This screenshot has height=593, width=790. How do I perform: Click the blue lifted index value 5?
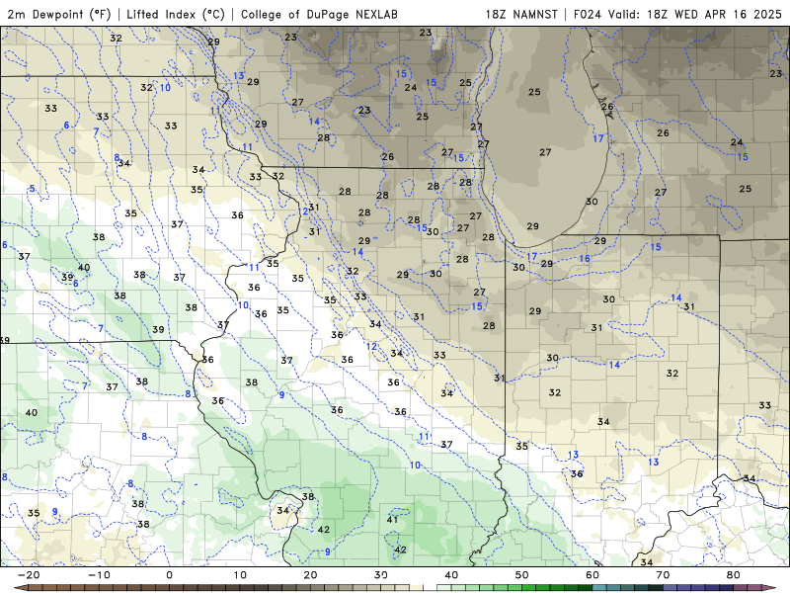(x=33, y=189)
